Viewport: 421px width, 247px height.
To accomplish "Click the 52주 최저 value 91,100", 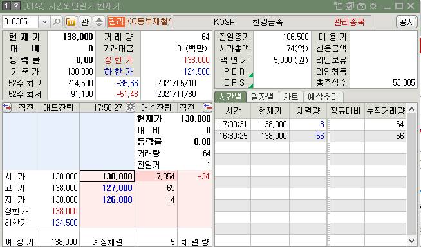I will (x=82, y=94).
